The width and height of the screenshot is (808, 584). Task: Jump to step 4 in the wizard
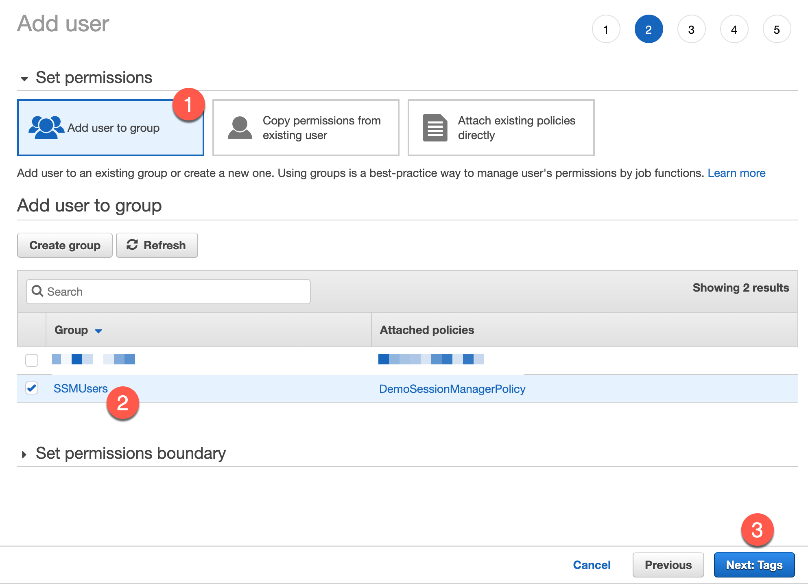[x=734, y=29]
